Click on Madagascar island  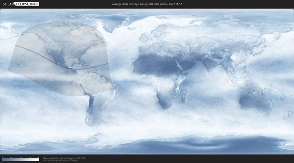click(185, 96)
